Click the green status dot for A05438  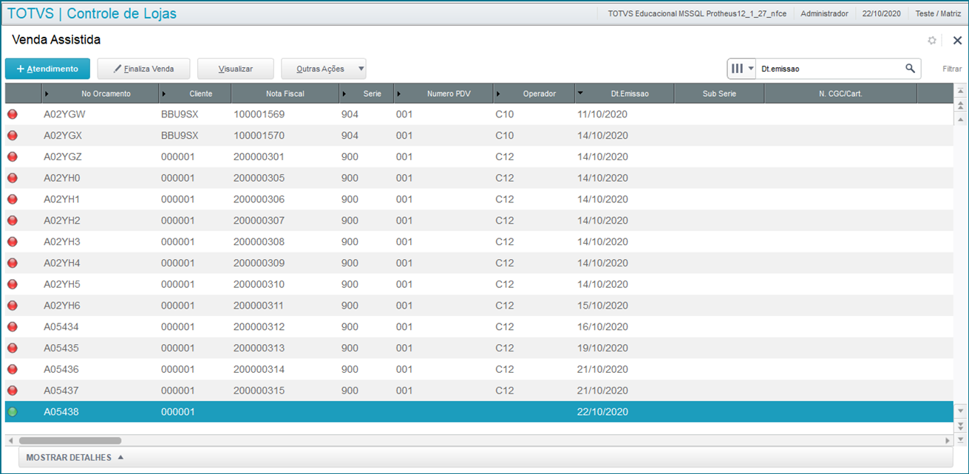click(13, 412)
